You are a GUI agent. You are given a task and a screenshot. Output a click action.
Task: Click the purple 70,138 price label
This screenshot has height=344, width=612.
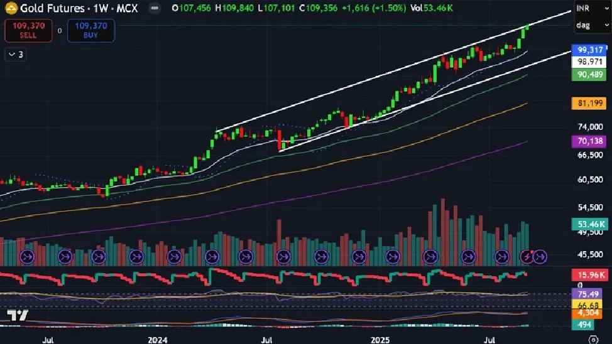[x=589, y=141]
